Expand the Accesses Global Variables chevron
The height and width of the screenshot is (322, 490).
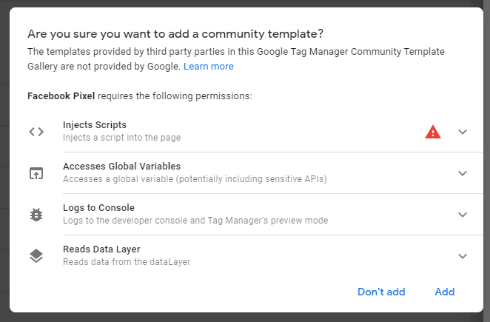463,173
